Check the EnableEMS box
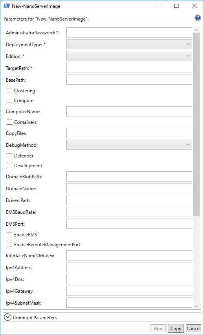The image size is (204, 335). coord(9,235)
